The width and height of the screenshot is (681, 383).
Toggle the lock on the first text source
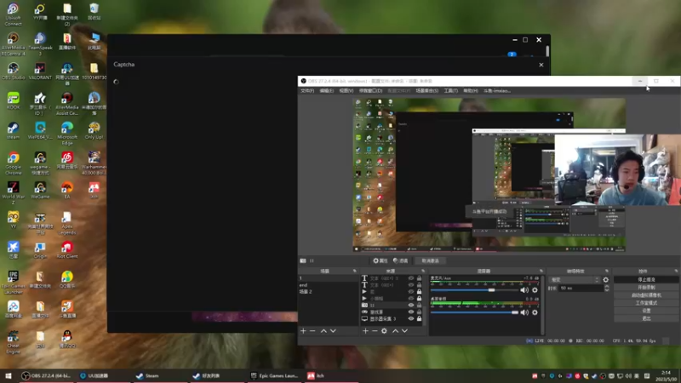419,278
